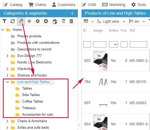
Task: Select the Home category
Action: coord(17,30)
